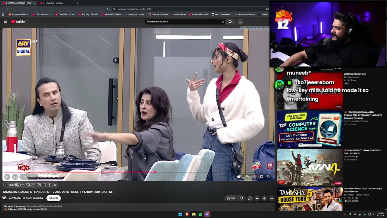Screen dimensions: 387x218
Task: Run search with the magnifier button
Action: [230, 21]
